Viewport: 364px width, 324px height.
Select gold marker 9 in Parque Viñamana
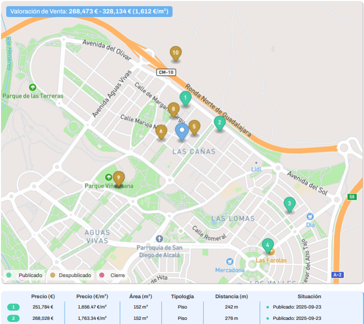tap(119, 178)
